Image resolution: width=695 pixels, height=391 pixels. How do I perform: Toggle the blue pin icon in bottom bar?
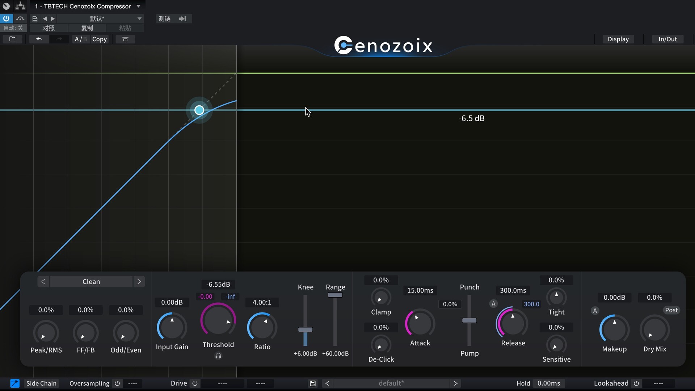pos(14,383)
